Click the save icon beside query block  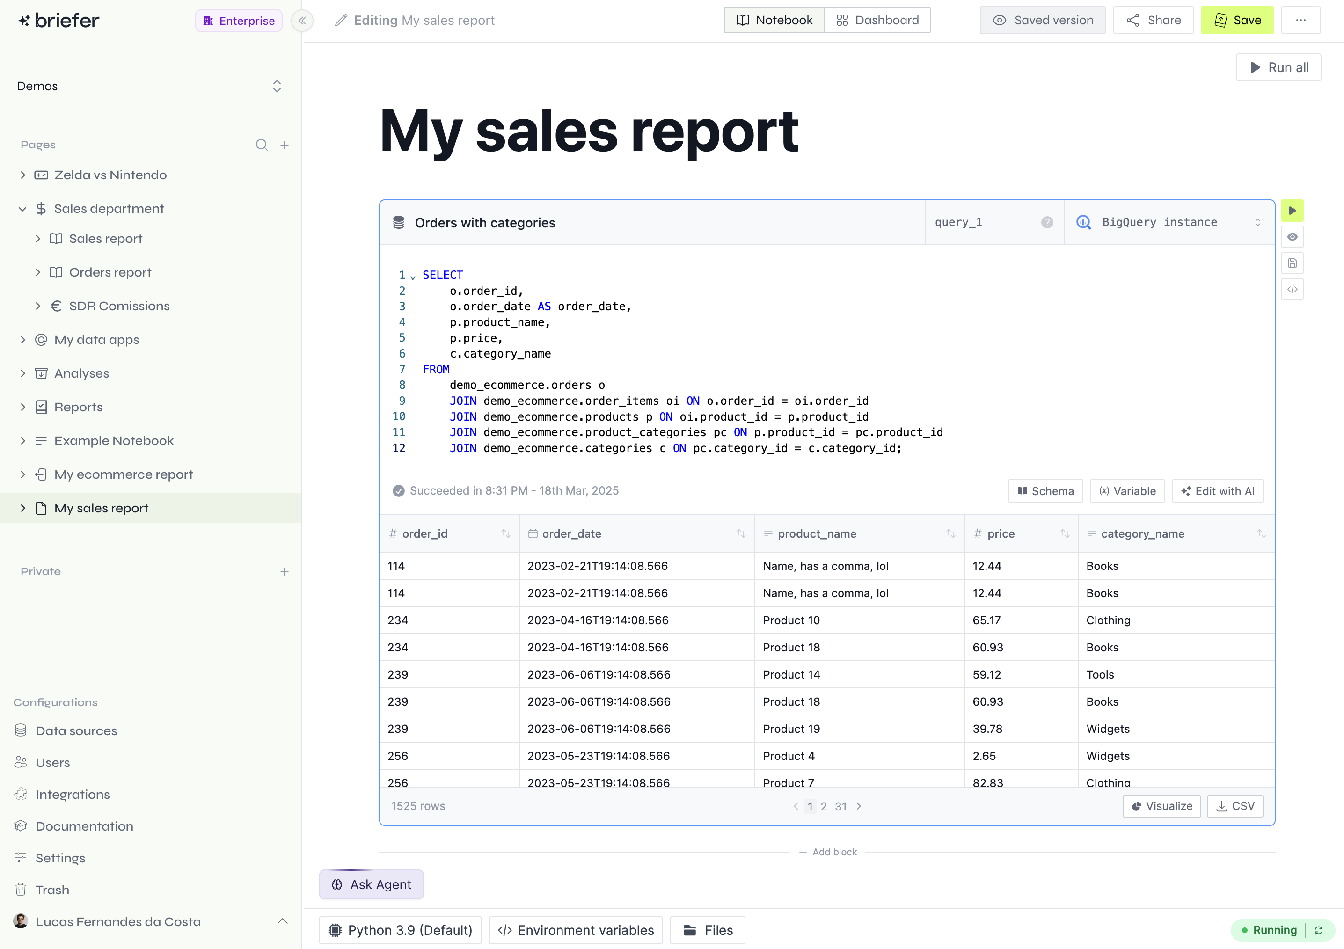pos(1292,263)
